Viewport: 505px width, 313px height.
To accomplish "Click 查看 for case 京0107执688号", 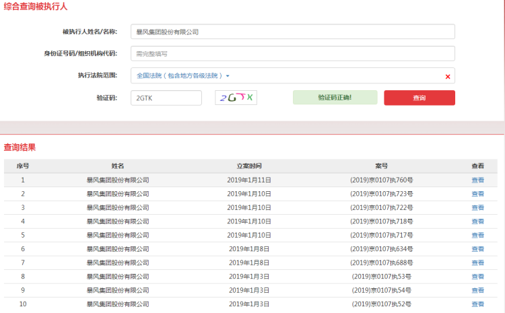I will coord(477,263).
